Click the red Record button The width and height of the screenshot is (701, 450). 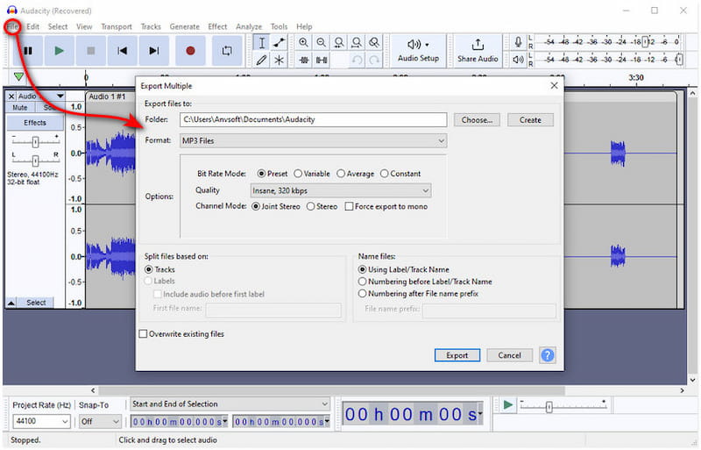click(x=190, y=51)
